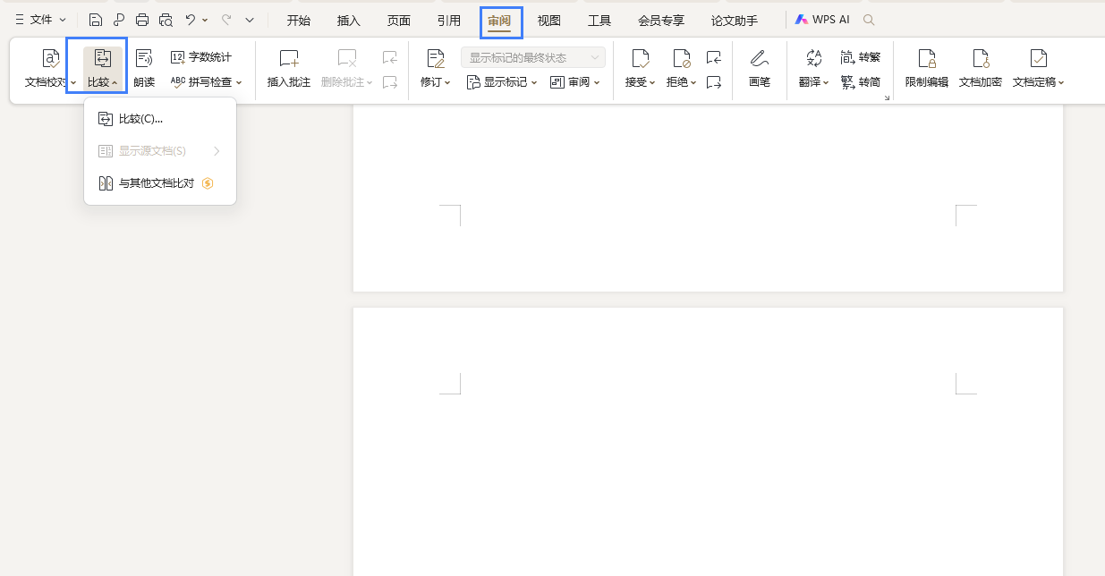
Task: Launch WPS AI
Action: [x=822, y=20]
